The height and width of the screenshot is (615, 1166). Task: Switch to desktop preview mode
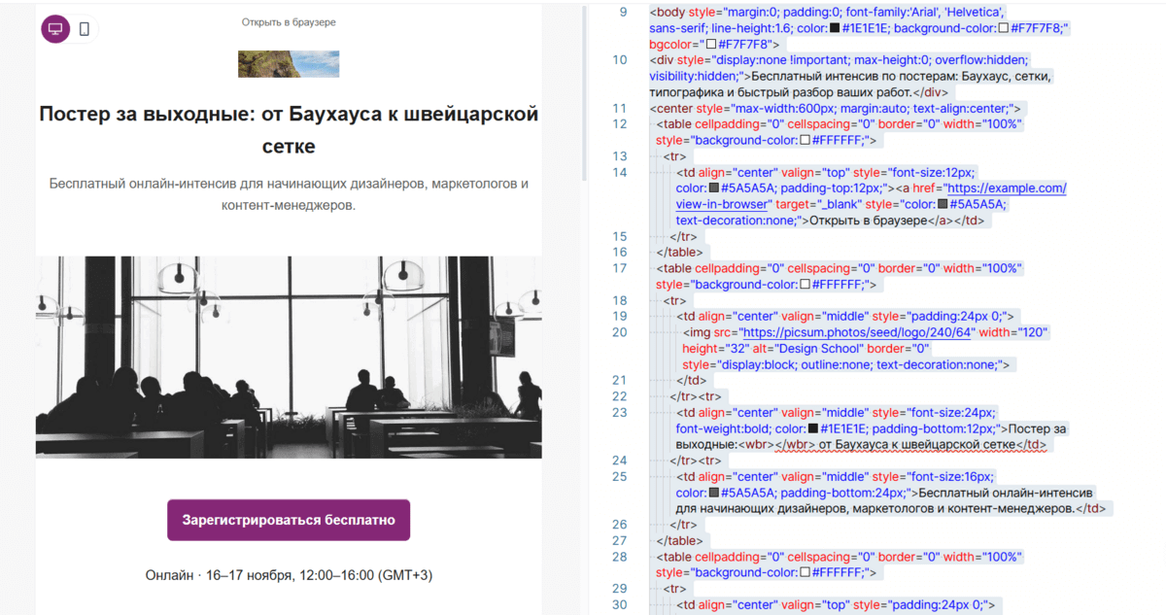tap(55, 29)
